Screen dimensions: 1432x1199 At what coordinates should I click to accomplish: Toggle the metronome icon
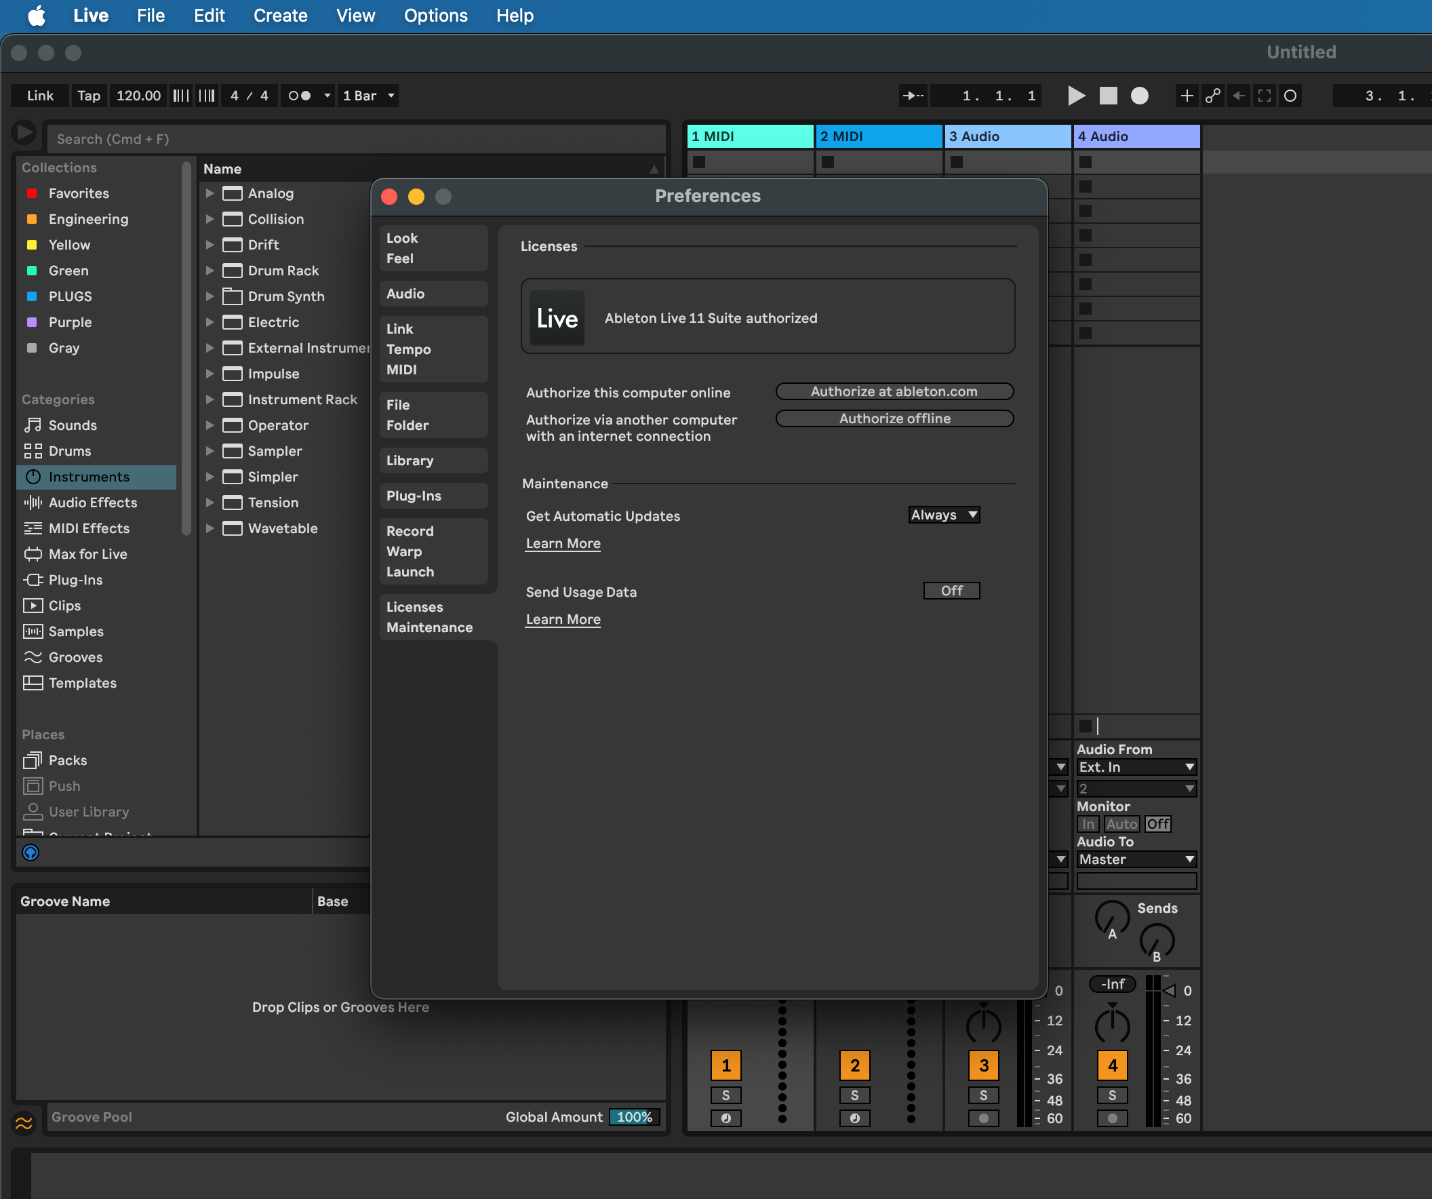click(x=300, y=96)
